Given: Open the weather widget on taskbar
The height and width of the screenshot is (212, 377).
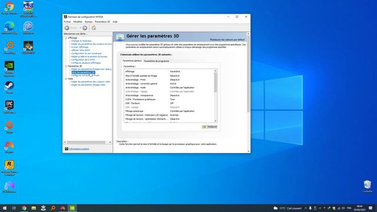Looking at the screenshot, I should click(x=287, y=208).
